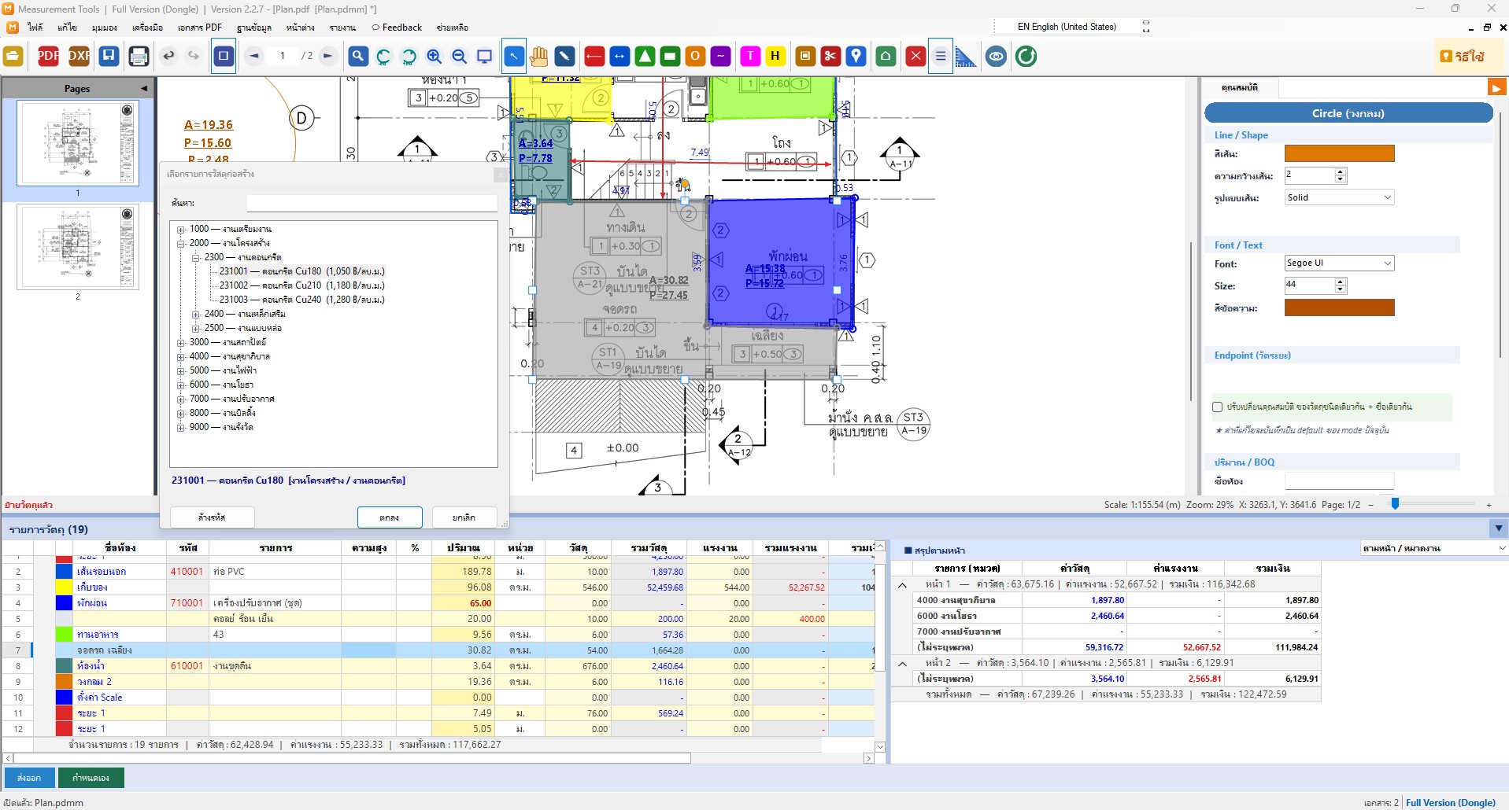Select the page 2 thumbnail

pyautogui.click(x=78, y=248)
